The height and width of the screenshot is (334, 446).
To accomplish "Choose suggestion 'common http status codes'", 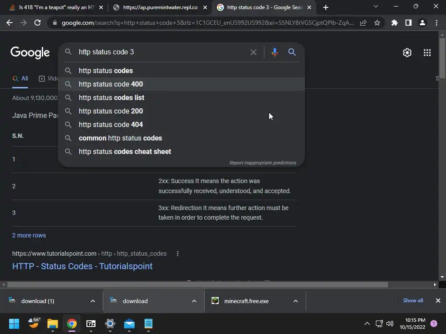I will 182,138.
